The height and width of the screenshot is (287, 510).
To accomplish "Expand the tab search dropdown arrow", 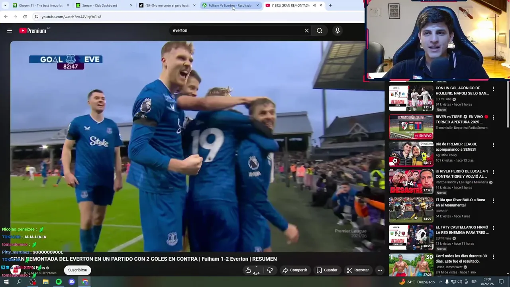I will coord(5,6).
